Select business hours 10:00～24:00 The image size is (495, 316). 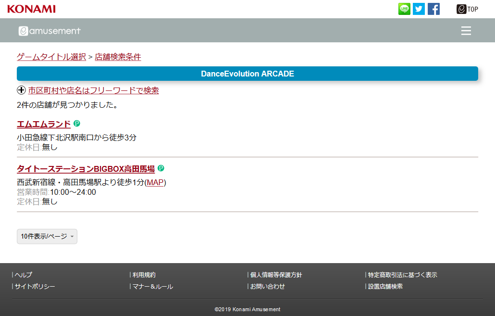point(73,192)
